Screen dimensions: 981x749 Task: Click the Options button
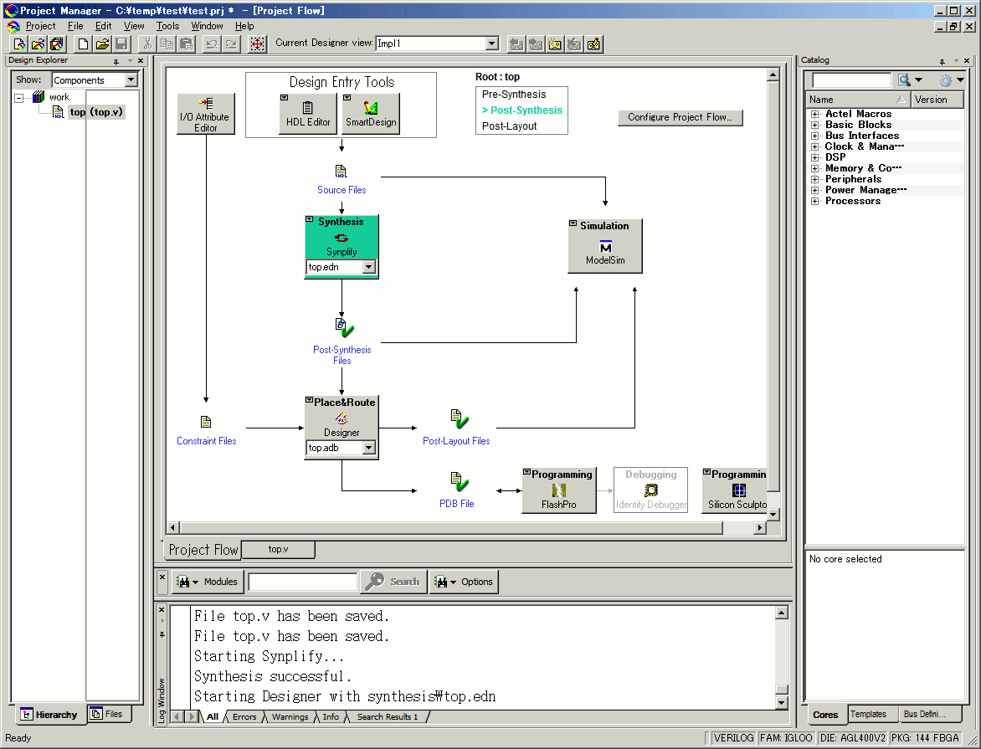pyautogui.click(x=465, y=582)
